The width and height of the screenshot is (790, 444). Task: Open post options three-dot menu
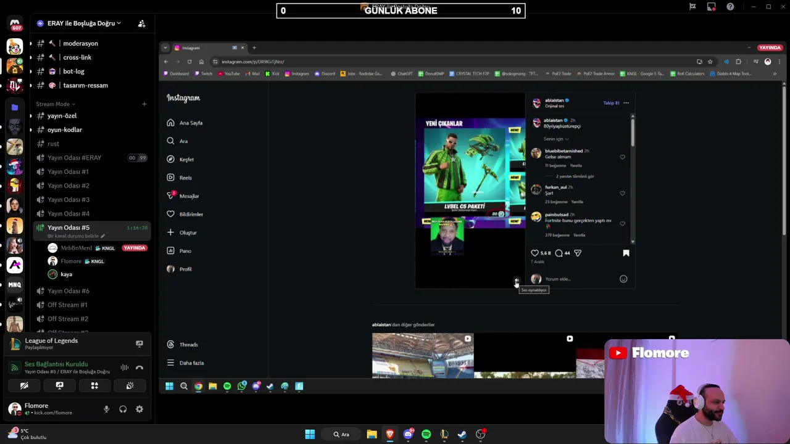[626, 103]
